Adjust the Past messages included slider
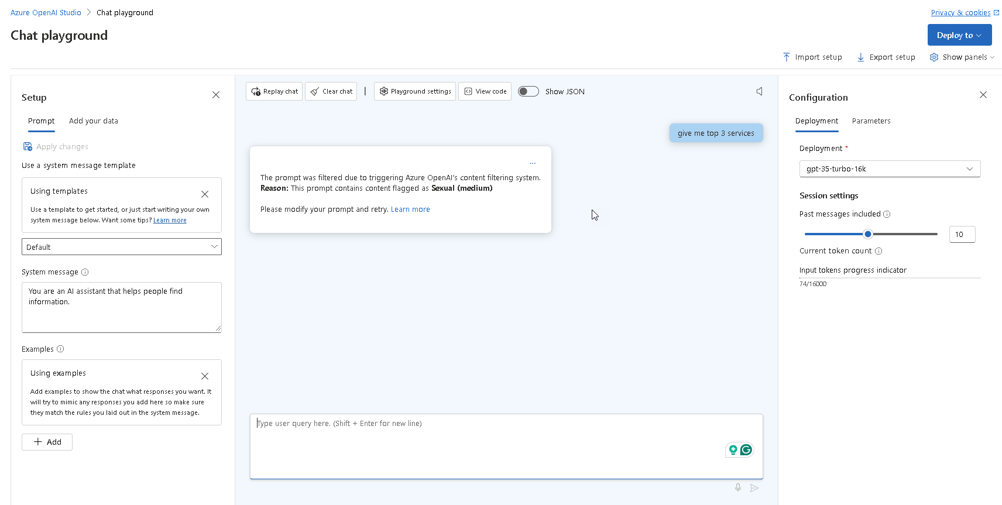The height and width of the screenshot is (505, 1002). pos(868,234)
